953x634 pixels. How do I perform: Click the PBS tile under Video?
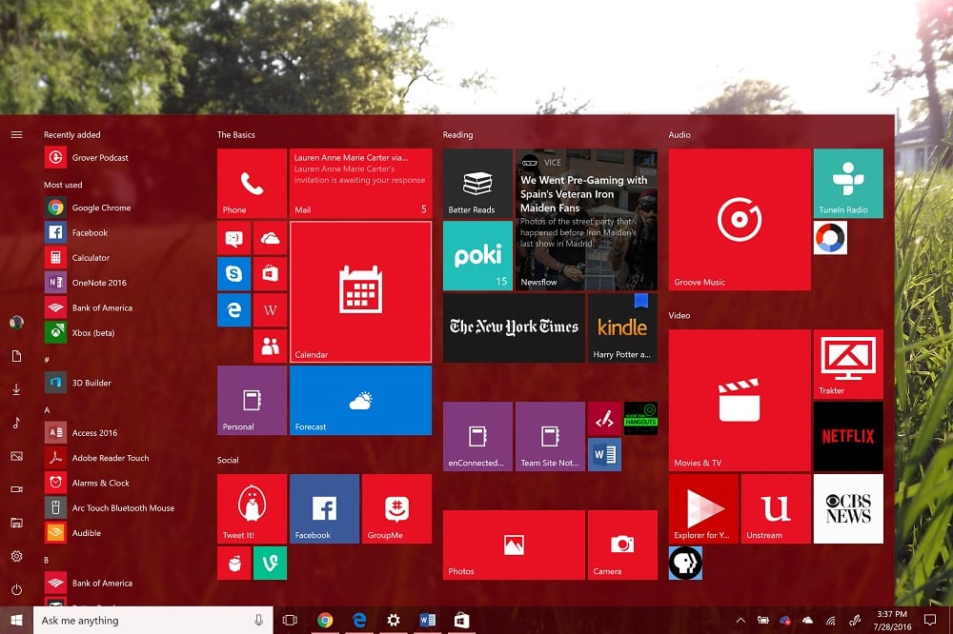(x=685, y=563)
